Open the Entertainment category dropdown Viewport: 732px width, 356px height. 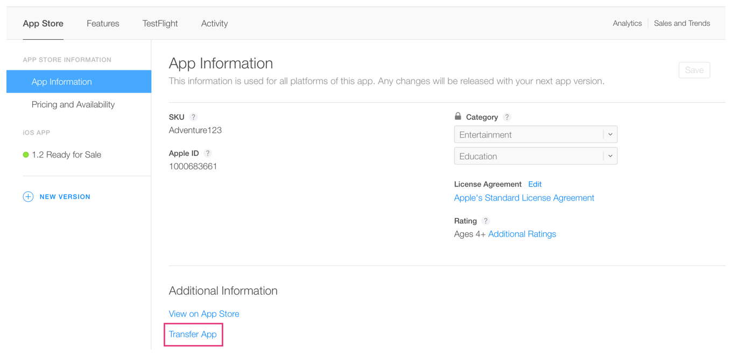[536, 134]
